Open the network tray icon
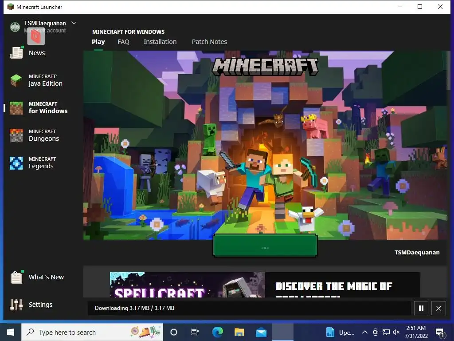The image size is (454, 341). pyautogui.click(x=386, y=332)
